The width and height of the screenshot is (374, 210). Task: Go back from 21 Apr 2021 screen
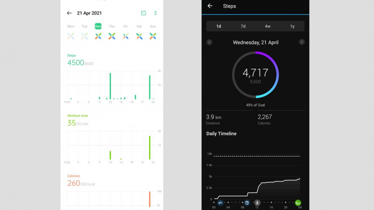(69, 13)
